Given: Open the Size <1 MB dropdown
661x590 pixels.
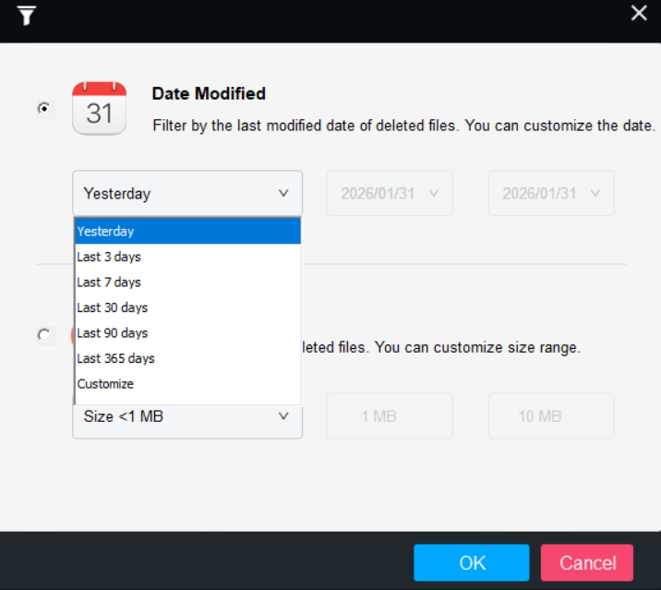Looking at the screenshot, I should pos(187,416).
